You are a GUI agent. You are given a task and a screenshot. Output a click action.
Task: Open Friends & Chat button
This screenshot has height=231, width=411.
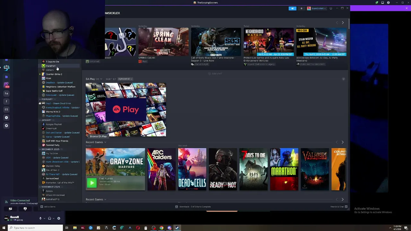339,207
